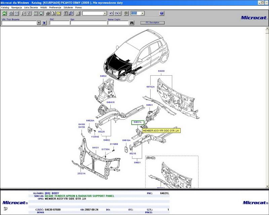Click the section 60-640 Fender Apron text
This screenshot has width=269, height=215.
pos(79,196)
